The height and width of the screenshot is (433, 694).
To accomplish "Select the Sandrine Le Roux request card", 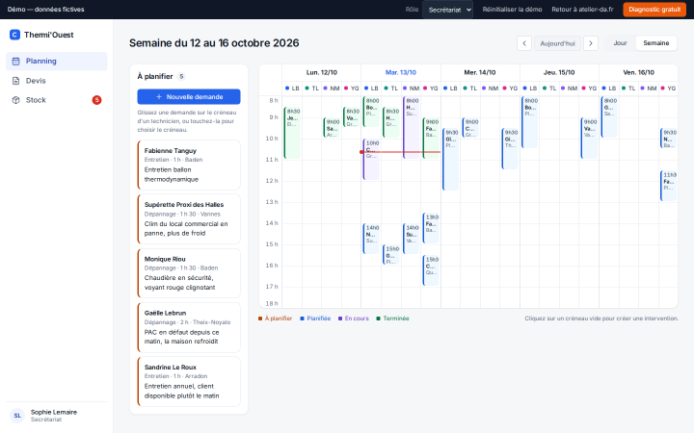I will tap(189, 381).
